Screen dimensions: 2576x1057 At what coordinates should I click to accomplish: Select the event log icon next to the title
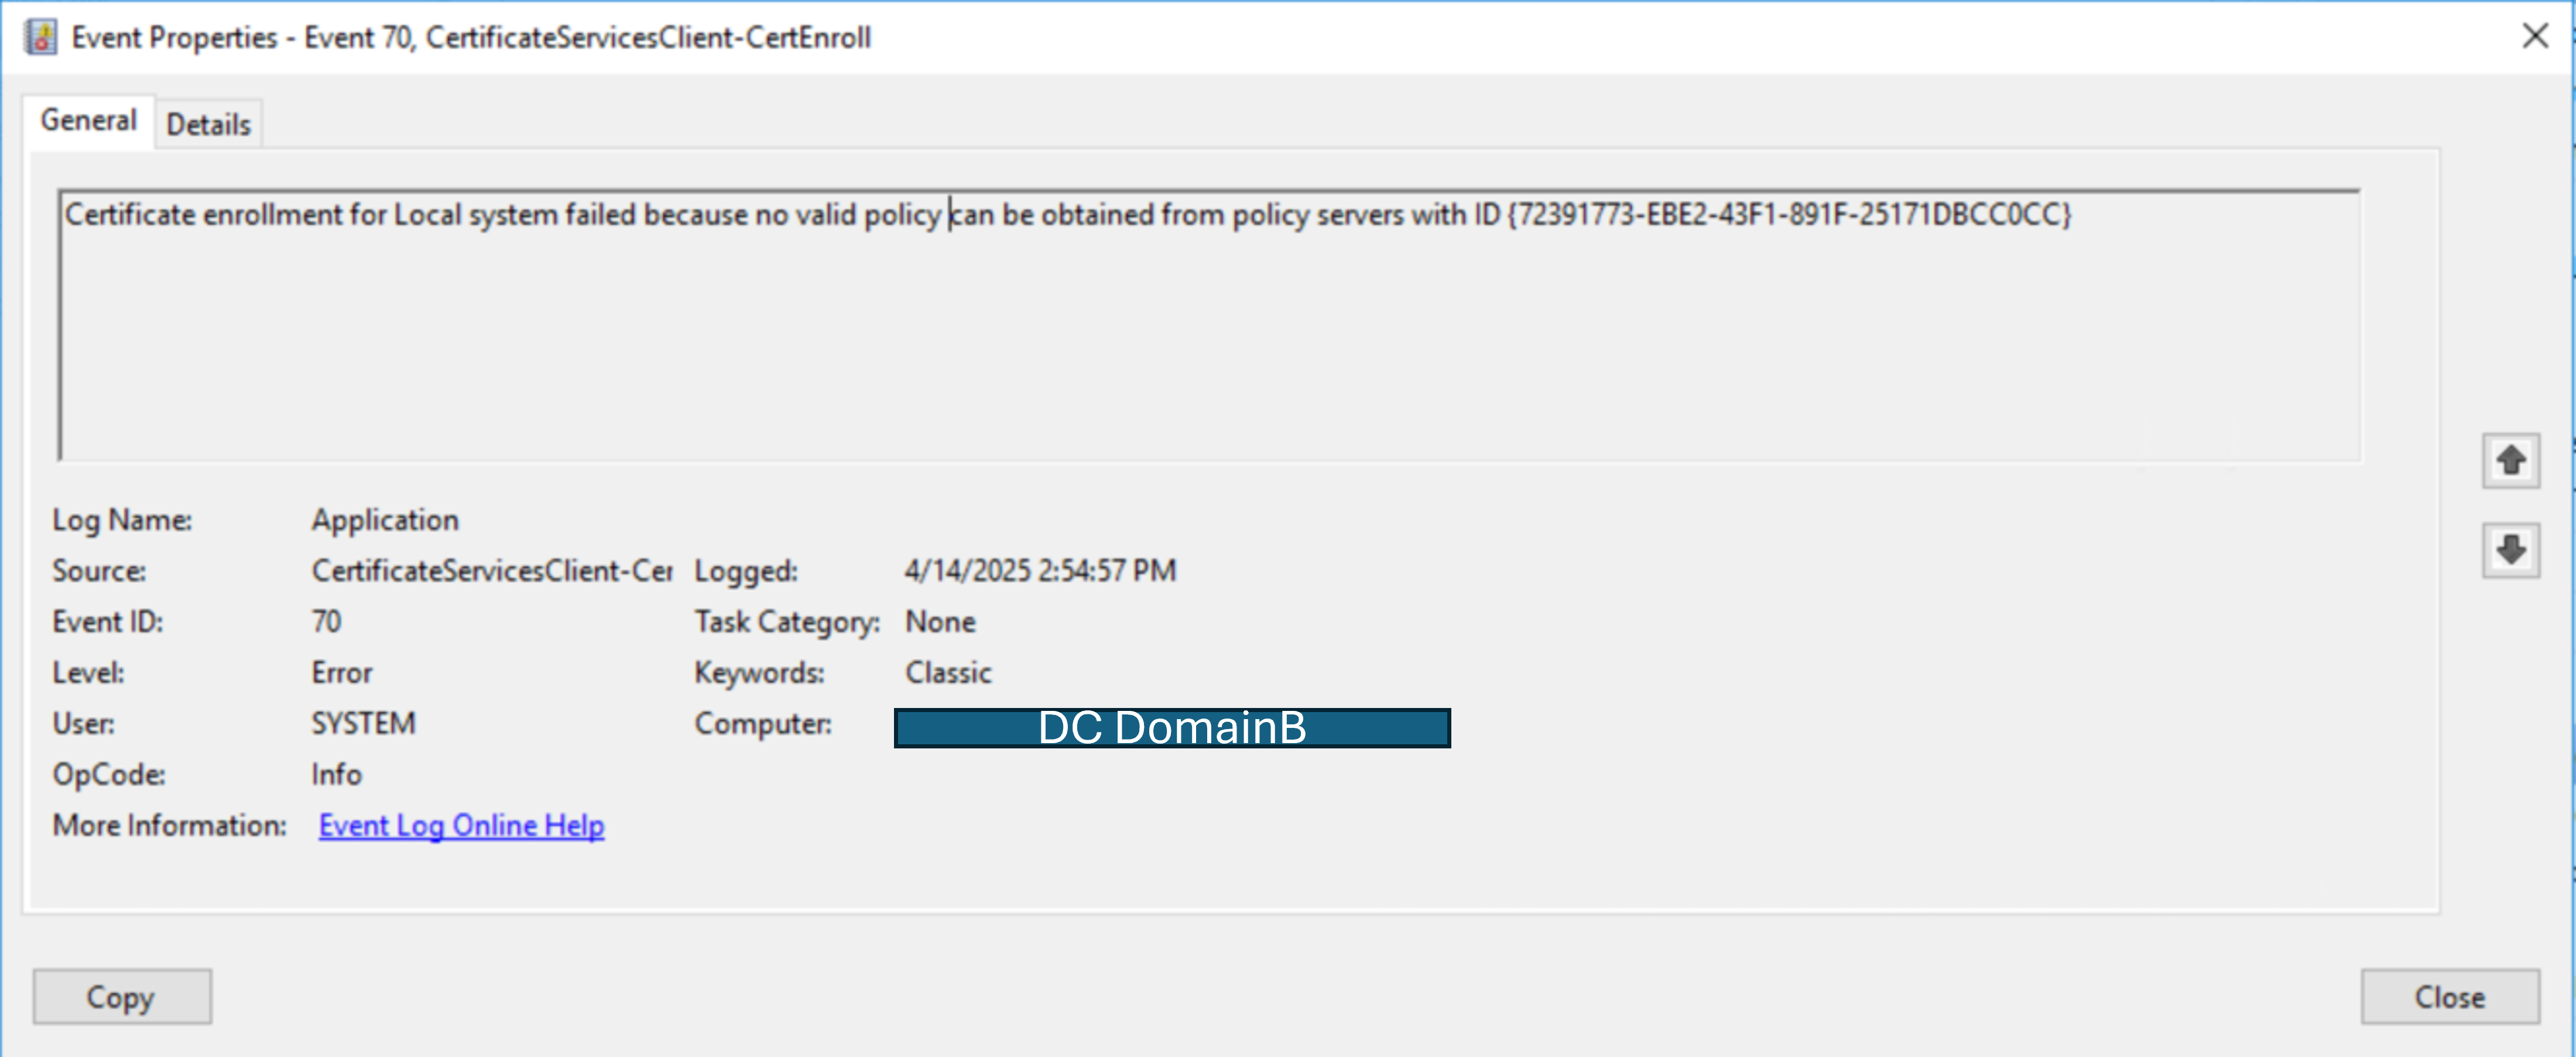click(39, 36)
